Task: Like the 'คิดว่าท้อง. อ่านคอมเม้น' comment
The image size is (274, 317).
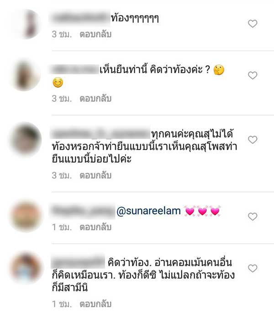Action: (x=253, y=268)
